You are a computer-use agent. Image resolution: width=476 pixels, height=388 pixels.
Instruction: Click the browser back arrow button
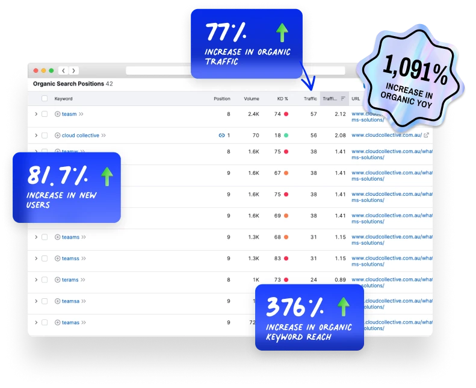pyautogui.click(x=63, y=70)
